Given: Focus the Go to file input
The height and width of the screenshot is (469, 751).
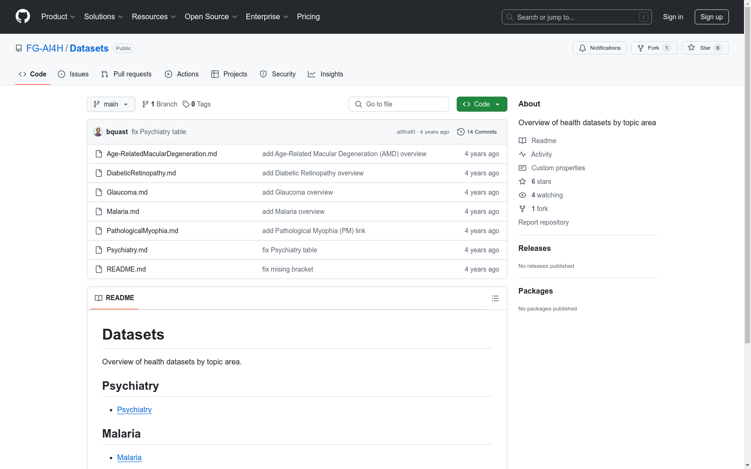Looking at the screenshot, I should [399, 104].
